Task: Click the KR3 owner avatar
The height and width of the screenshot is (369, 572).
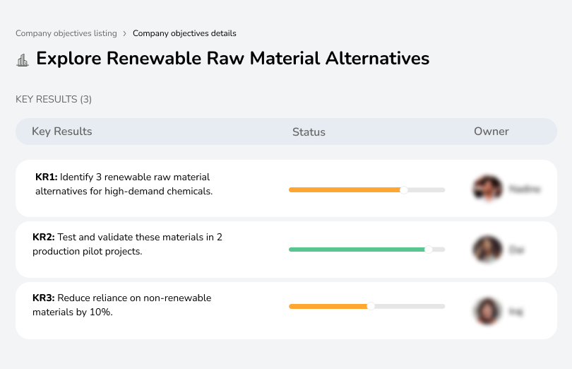Action: 487,311
